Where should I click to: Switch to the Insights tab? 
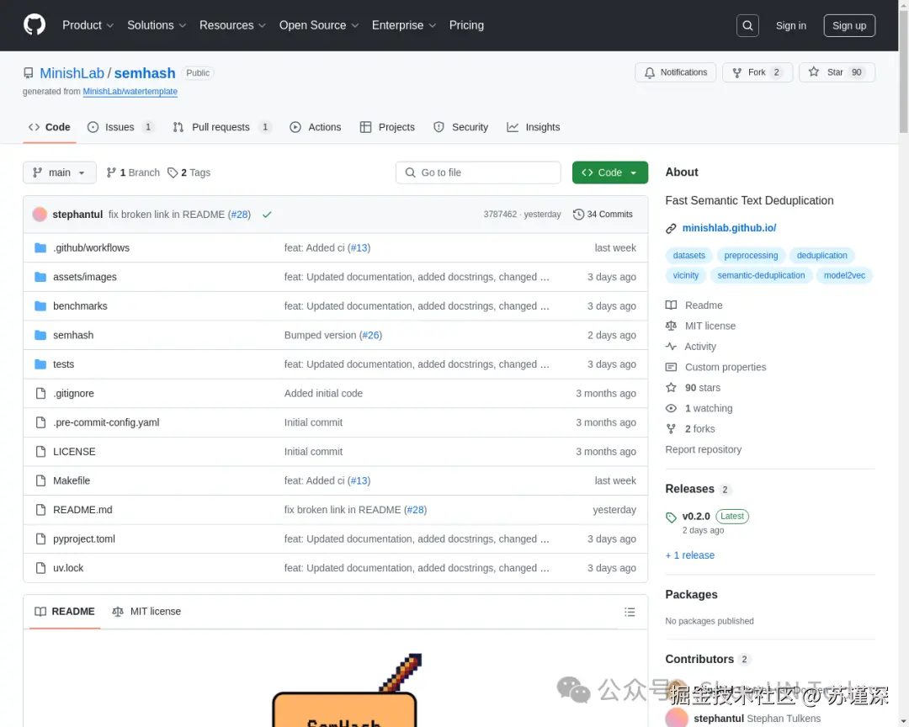[534, 127]
